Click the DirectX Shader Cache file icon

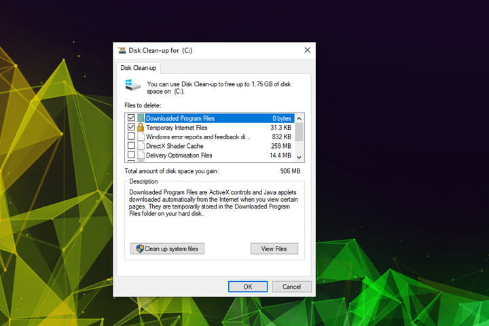coord(141,146)
